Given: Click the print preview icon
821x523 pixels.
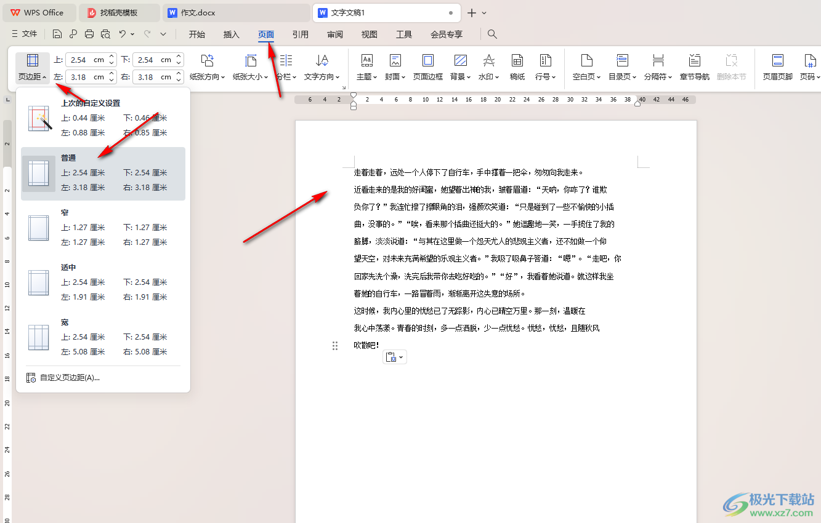Looking at the screenshot, I should (105, 34).
